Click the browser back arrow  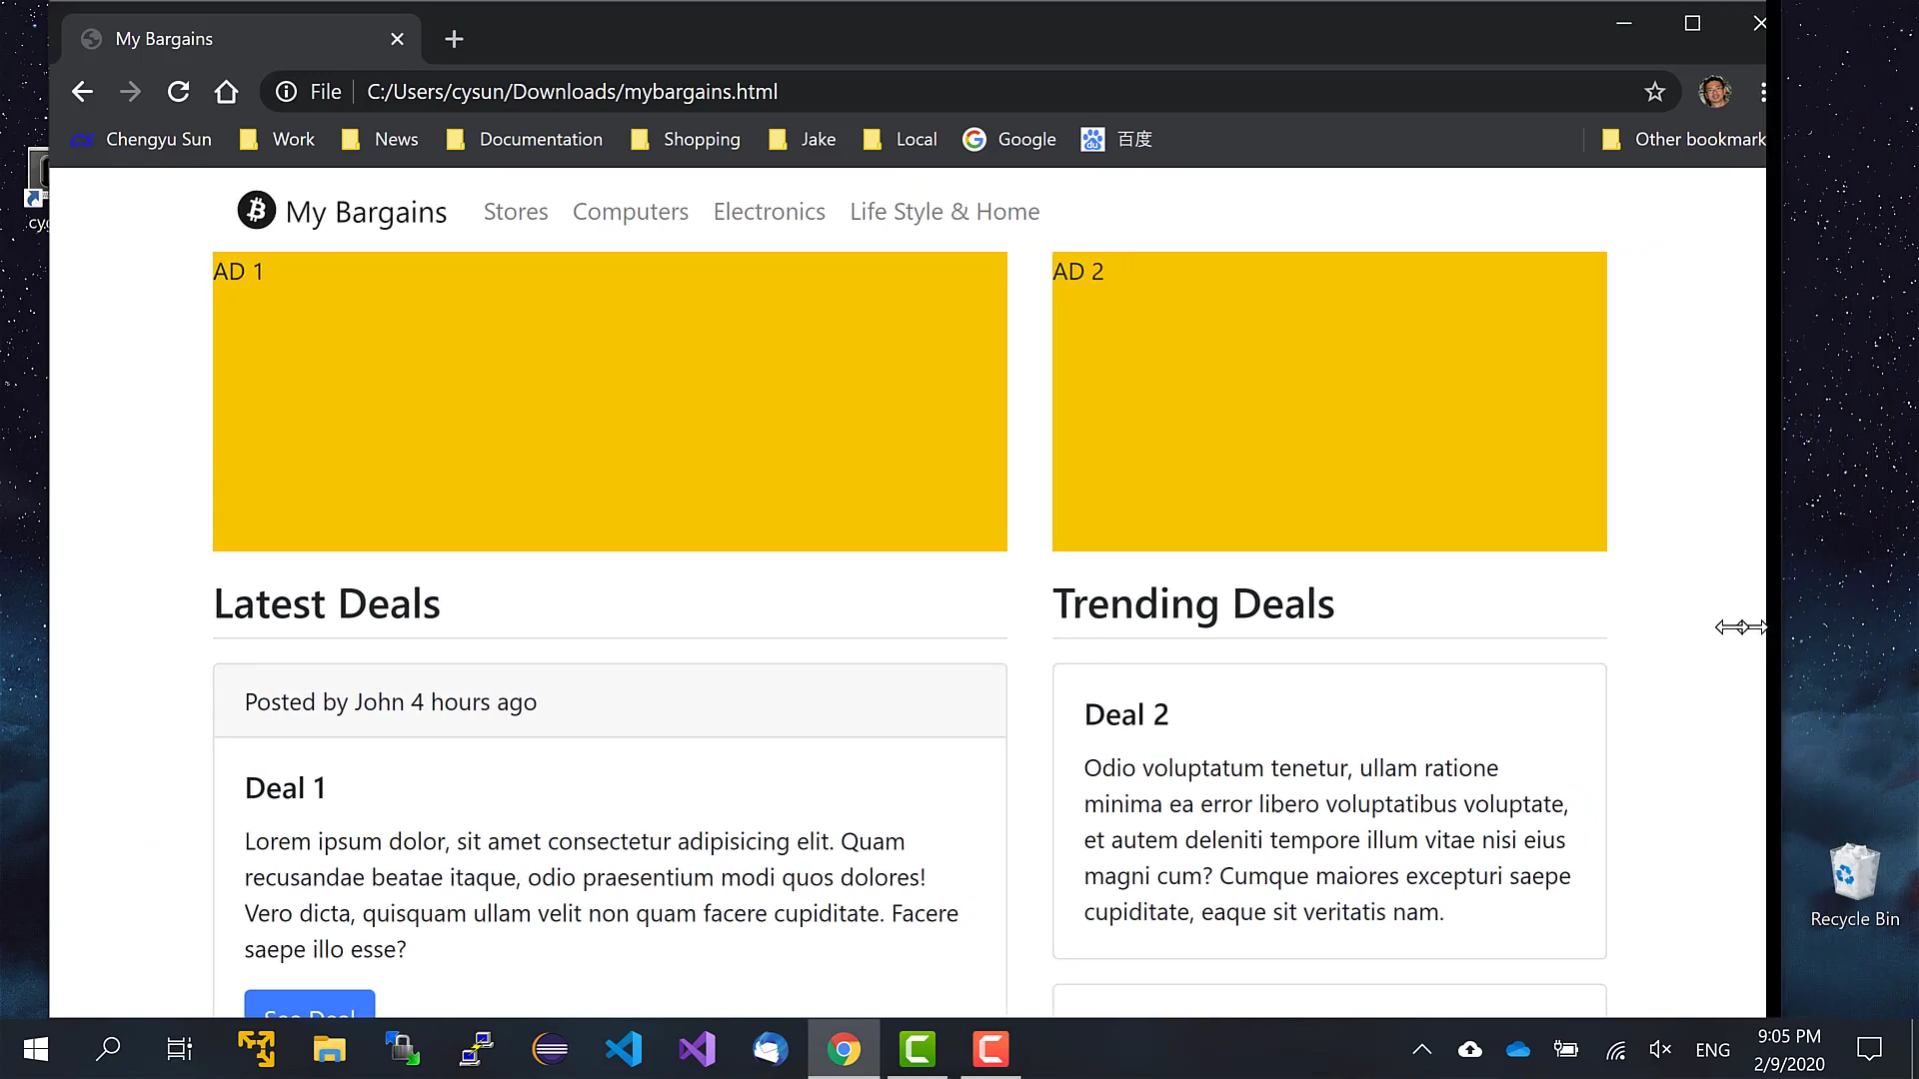[82, 92]
